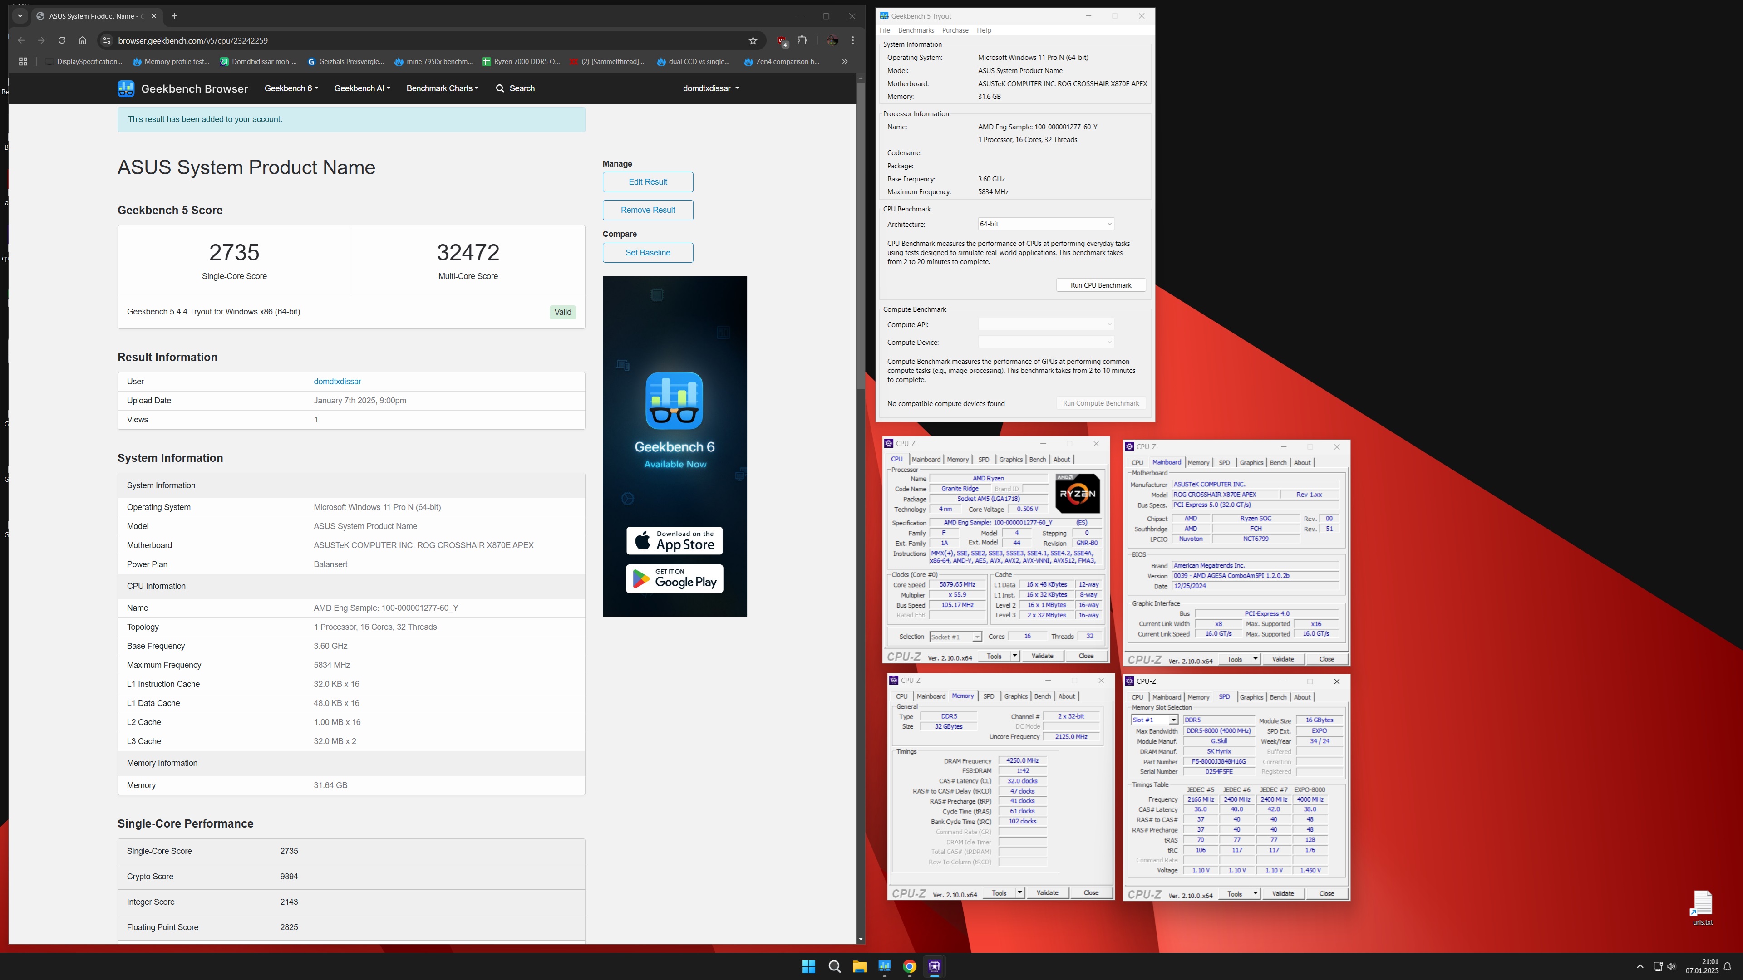Open the apps grid in bookmarks bar
The width and height of the screenshot is (1743, 980).
tap(23, 62)
